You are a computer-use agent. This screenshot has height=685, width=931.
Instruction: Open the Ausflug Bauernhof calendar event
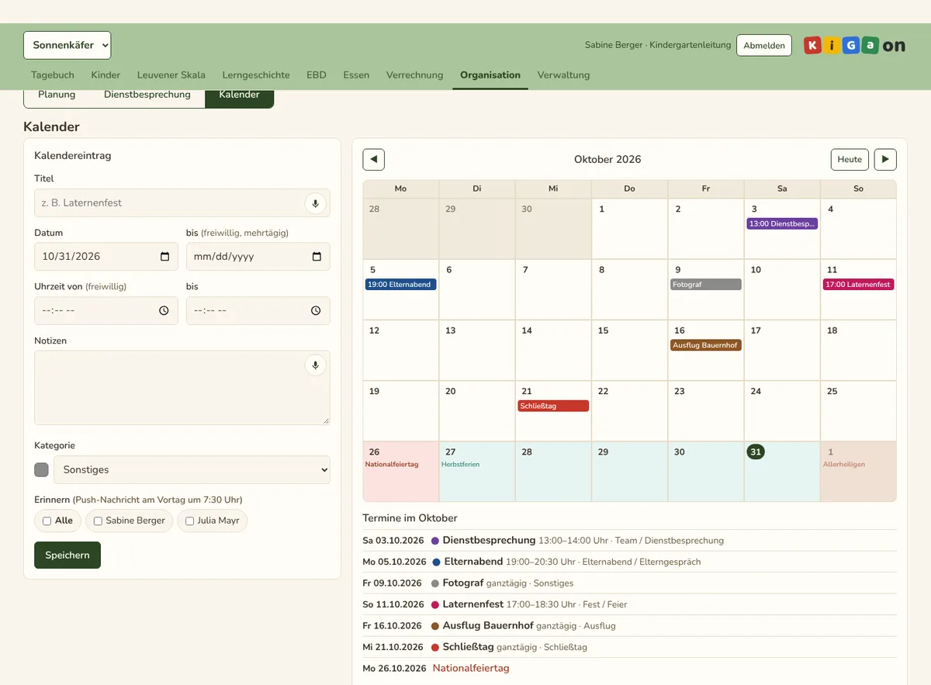[x=706, y=345]
